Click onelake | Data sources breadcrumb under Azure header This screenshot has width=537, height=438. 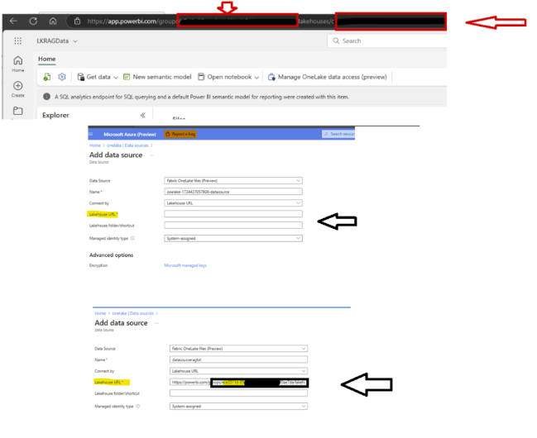click(127, 145)
